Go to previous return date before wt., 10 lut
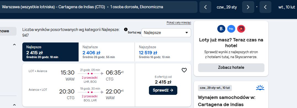This screenshot has height=108, width=297. click(265, 7)
